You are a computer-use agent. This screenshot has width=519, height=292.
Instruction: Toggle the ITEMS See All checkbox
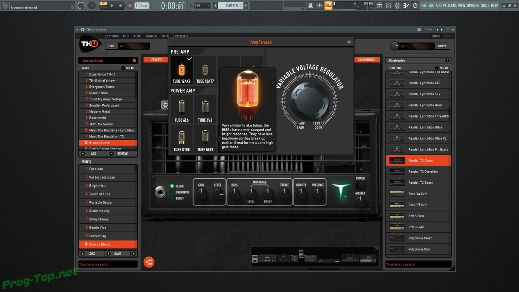(x=437, y=68)
